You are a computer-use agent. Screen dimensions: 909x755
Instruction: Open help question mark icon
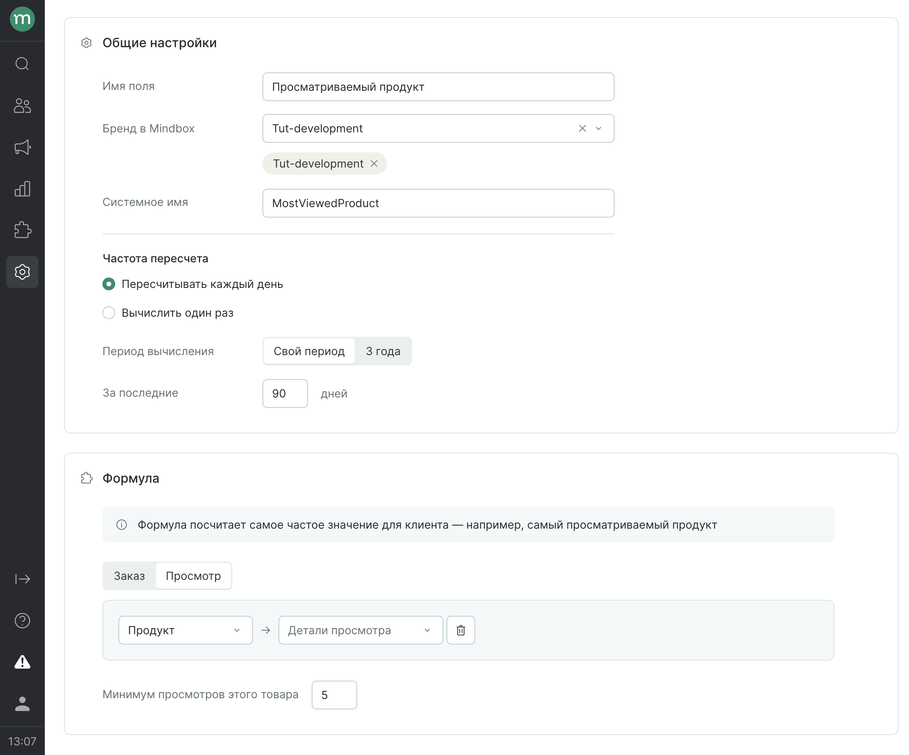(22, 621)
